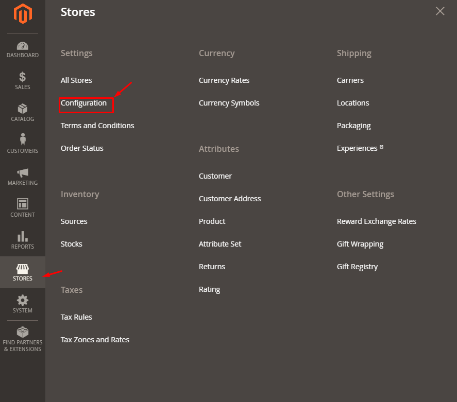Open Customer Address attributes
The width and height of the screenshot is (457, 402).
pyautogui.click(x=230, y=199)
